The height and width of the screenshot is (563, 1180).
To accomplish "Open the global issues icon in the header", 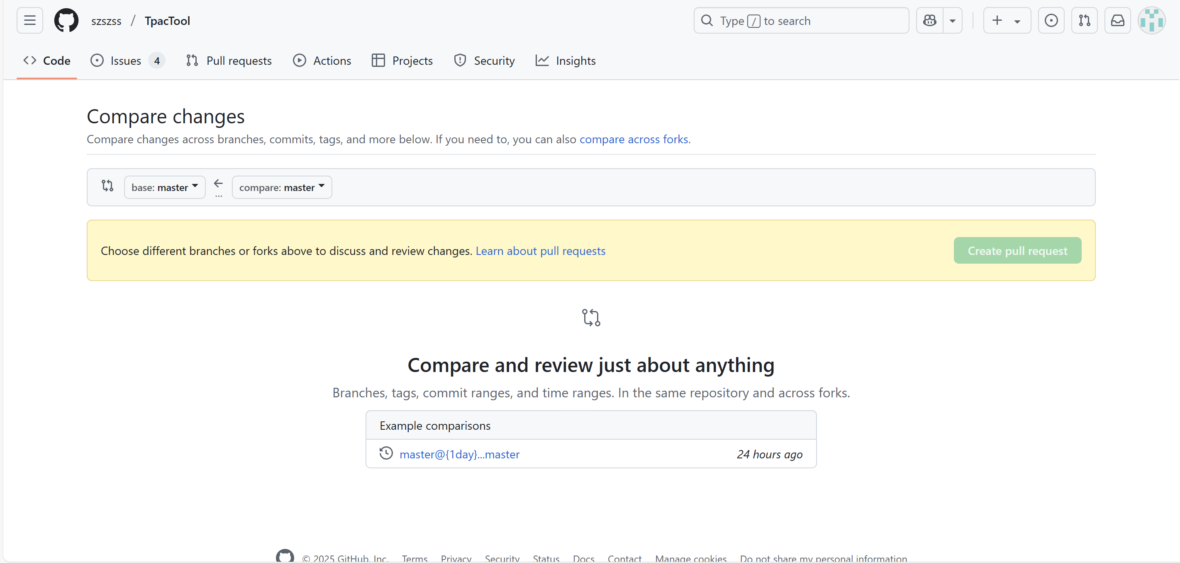I will point(1051,21).
